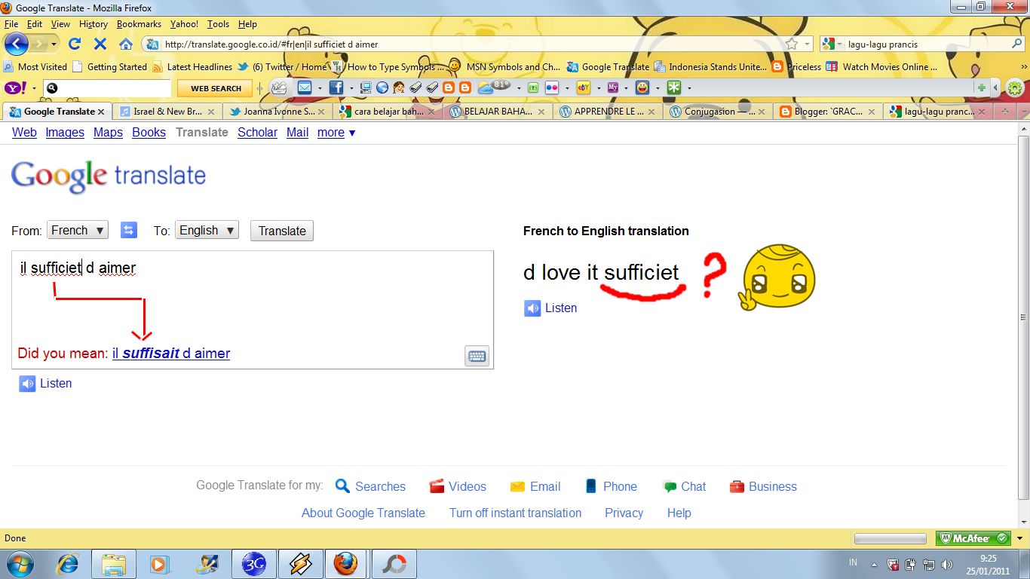Open the URL history dropdown arrow
1030x579 pixels.
[808, 44]
